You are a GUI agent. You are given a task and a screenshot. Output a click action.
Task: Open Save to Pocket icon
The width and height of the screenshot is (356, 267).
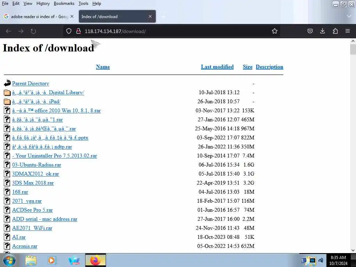tap(310, 31)
